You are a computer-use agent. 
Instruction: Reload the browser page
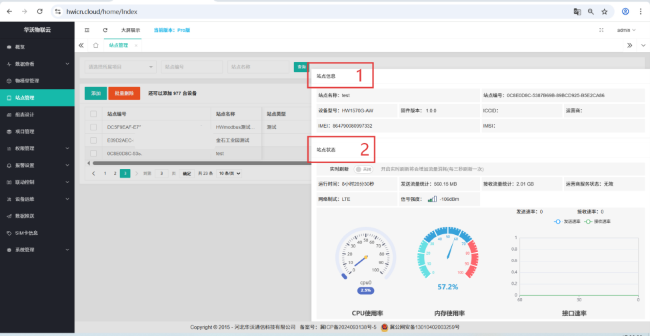39,11
